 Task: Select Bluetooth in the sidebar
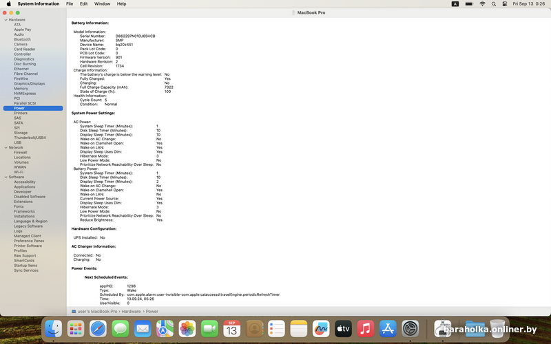[x=22, y=40]
